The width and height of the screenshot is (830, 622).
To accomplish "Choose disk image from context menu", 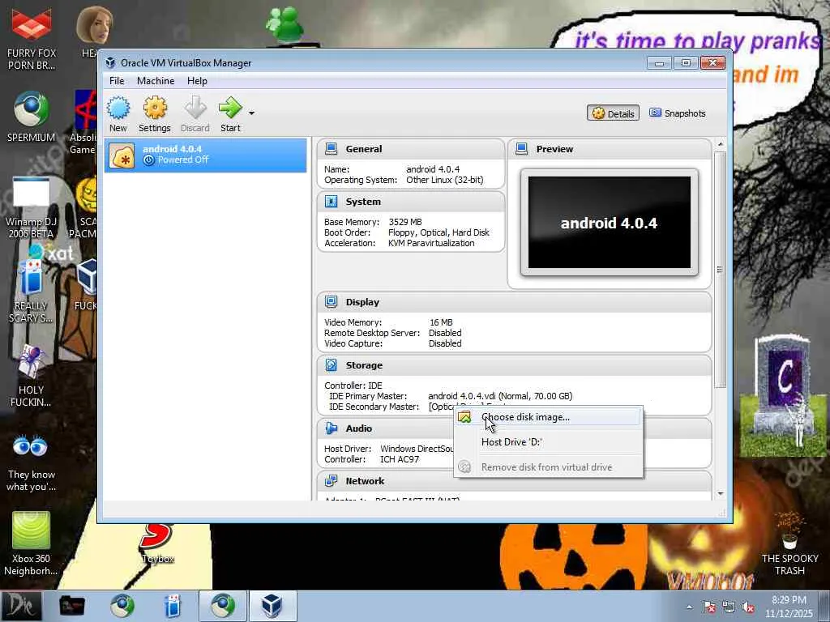I will point(549,417).
